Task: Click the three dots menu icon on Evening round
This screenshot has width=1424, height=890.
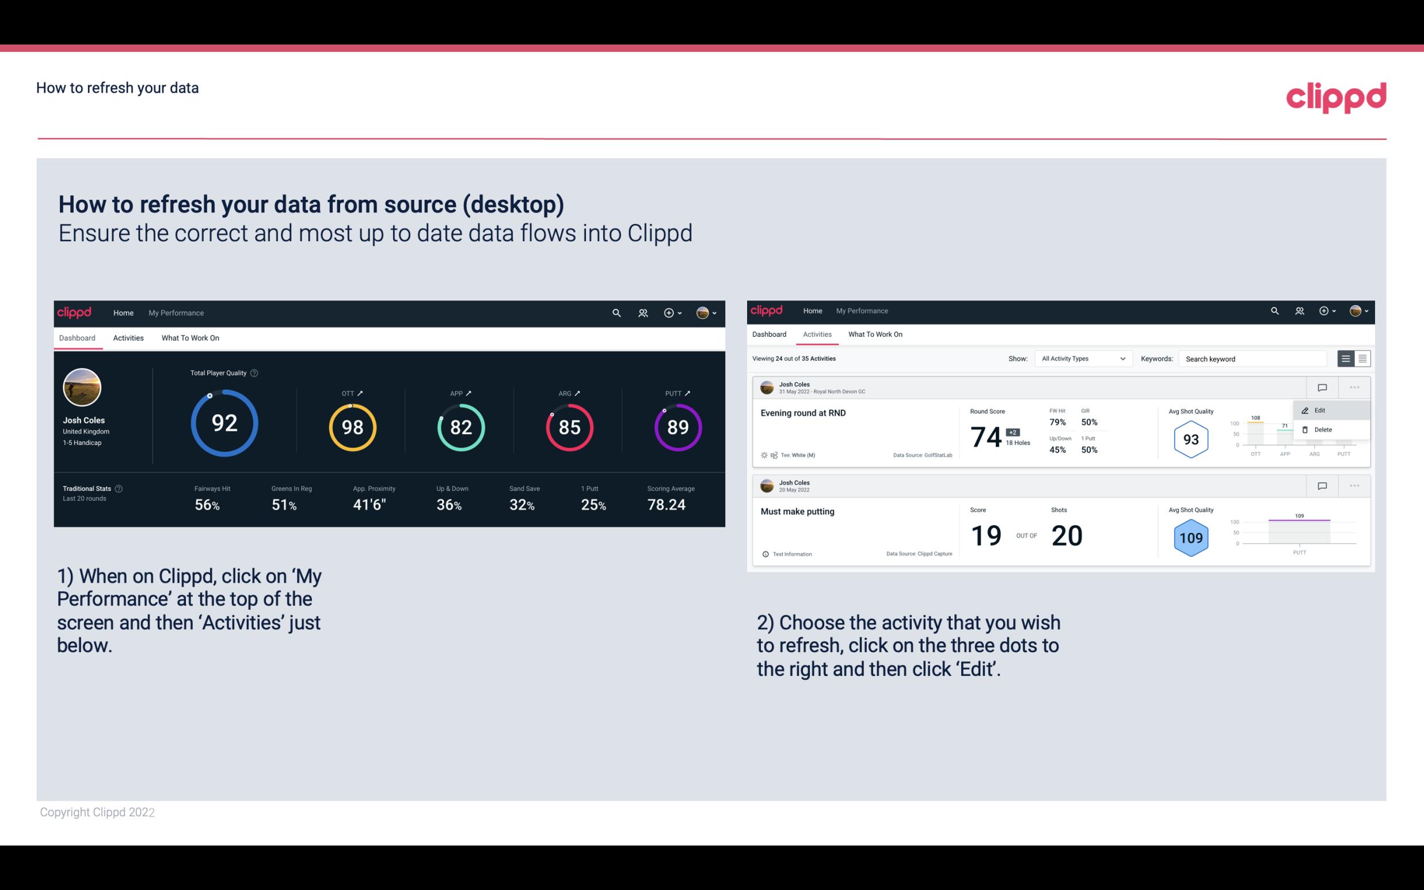Action: coord(1354,386)
